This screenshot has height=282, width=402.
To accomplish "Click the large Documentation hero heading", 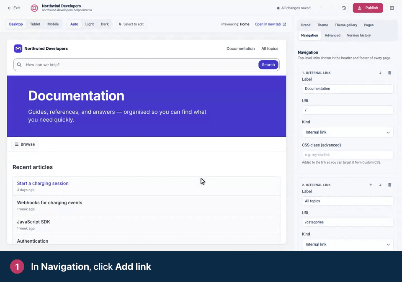I will pyautogui.click(x=76, y=96).
